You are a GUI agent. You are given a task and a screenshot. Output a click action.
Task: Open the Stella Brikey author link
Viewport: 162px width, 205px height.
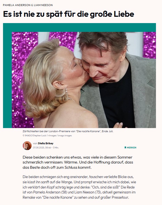coord(46,143)
